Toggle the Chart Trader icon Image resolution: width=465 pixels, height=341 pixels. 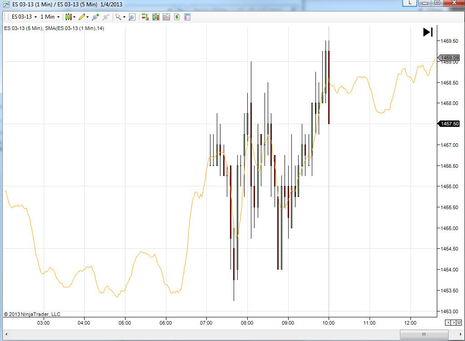tap(145, 17)
